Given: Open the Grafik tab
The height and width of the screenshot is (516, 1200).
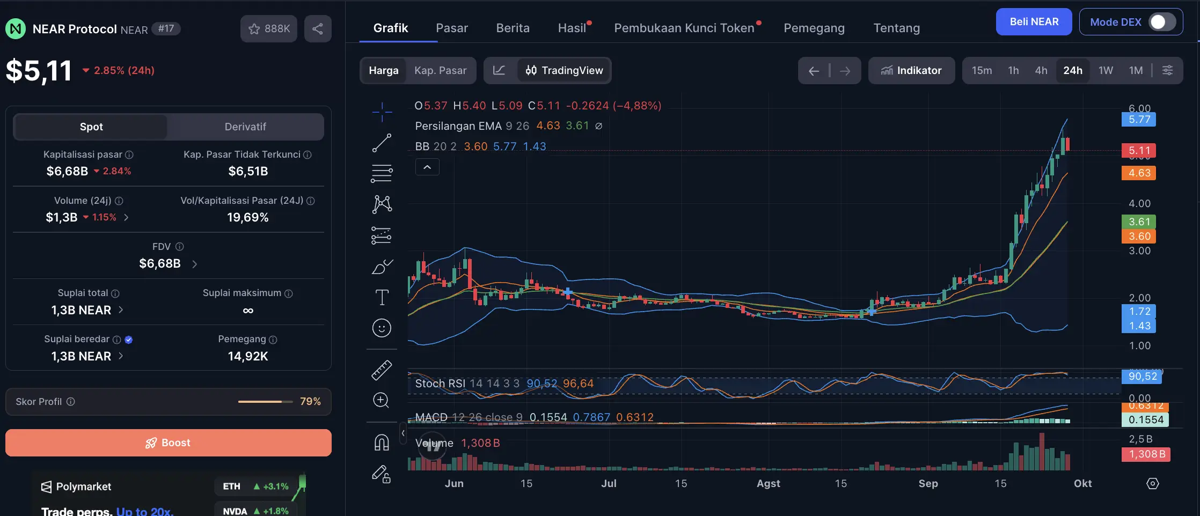Looking at the screenshot, I should point(391,28).
